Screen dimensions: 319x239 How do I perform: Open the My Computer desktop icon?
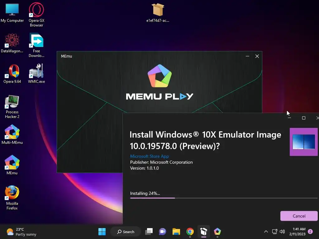pos(12,13)
